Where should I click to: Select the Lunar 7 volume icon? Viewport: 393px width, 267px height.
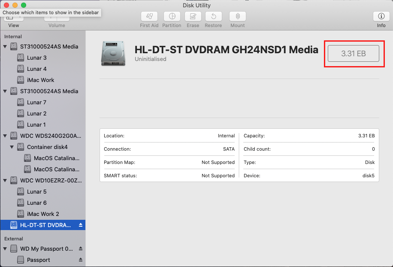pyautogui.click(x=21, y=102)
